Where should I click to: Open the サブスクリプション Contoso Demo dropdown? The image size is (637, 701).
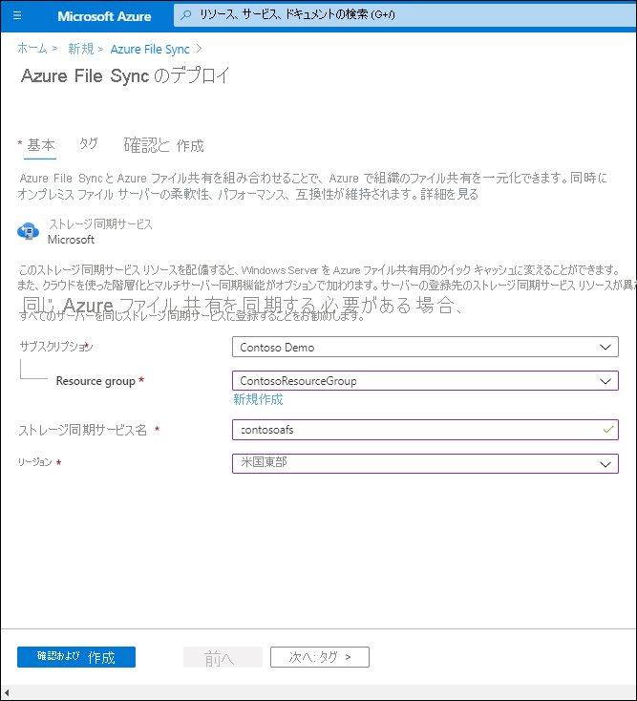tap(425, 347)
